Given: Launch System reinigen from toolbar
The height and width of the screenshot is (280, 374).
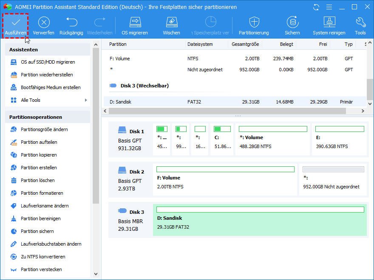Looking at the screenshot, I should coord(329,23).
